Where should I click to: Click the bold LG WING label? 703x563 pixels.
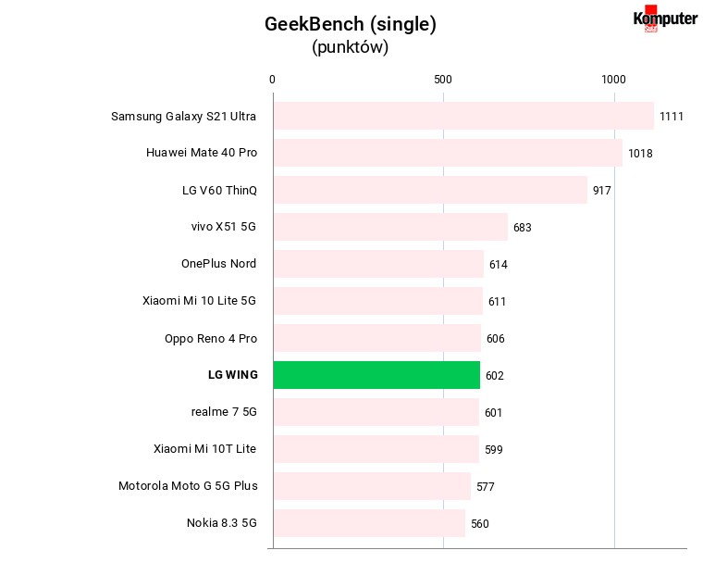tap(233, 375)
